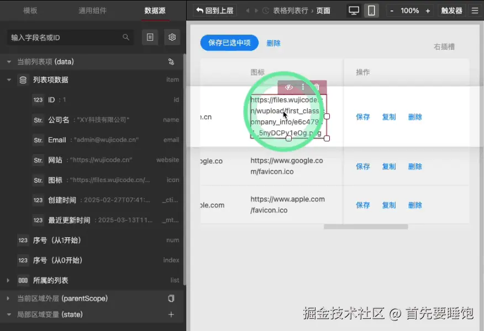
Task: Click the link icon on 当前列表项 (data) row
Action: [x=171, y=62]
